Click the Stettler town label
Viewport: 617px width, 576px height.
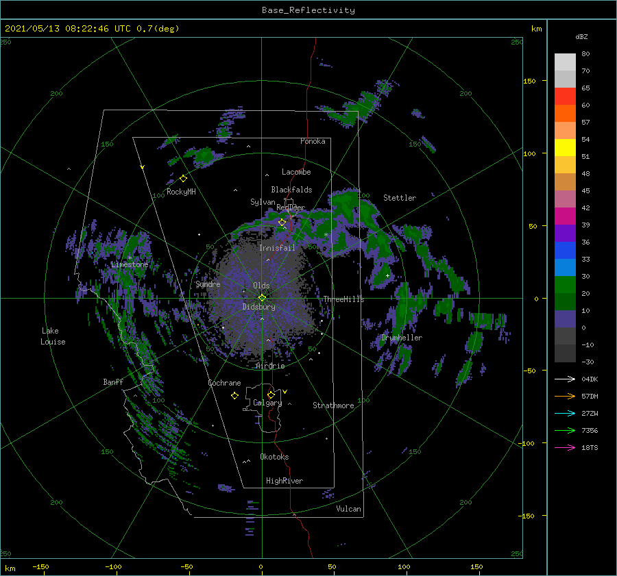click(x=400, y=198)
